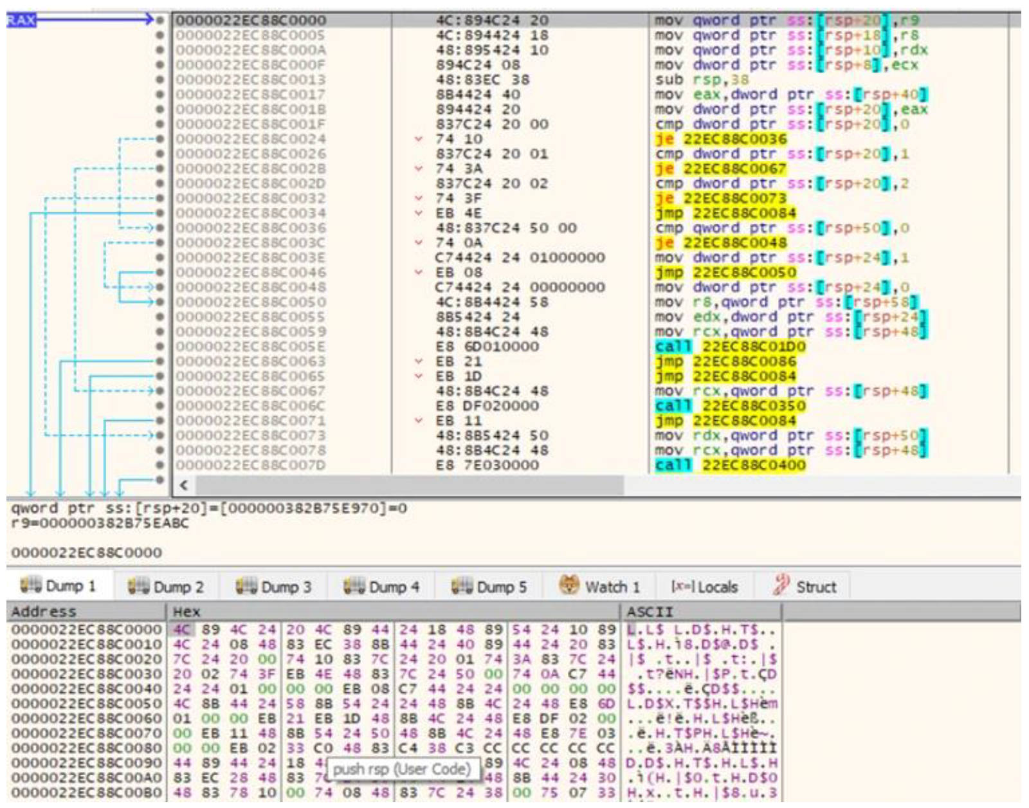Click the Struct tab icon
The width and height of the screenshot is (1029, 808).
click(x=781, y=585)
